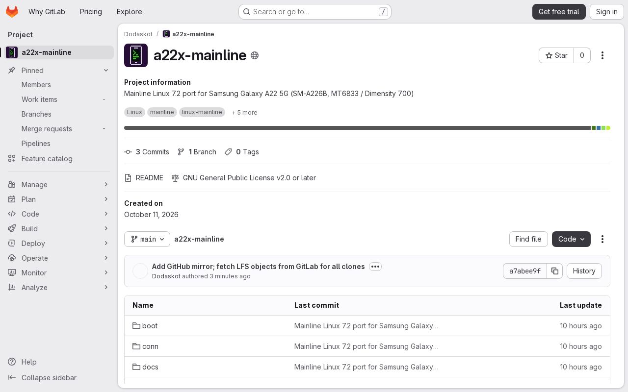The width and height of the screenshot is (628, 392).
Task: Expand the Manage sidebar section
Action: tap(59, 185)
